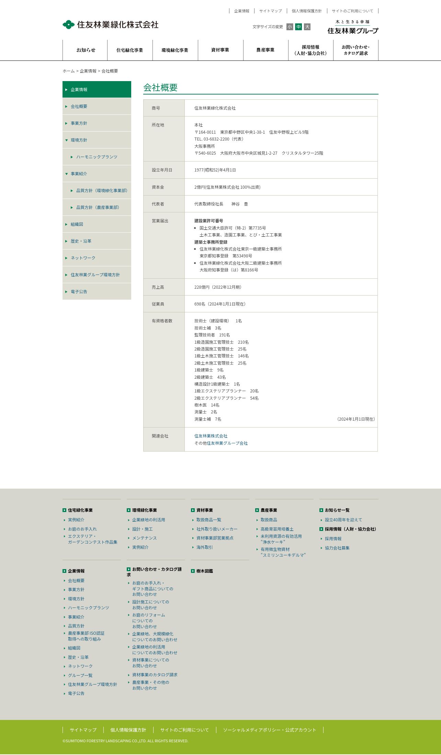
Task: Go to 企業情報 in the breadcrumb
Action: pyautogui.click(x=88, y=71)
